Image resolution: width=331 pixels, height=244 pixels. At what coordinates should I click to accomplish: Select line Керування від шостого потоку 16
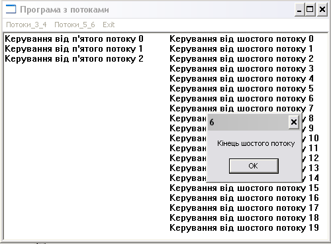tap(244, 198)
